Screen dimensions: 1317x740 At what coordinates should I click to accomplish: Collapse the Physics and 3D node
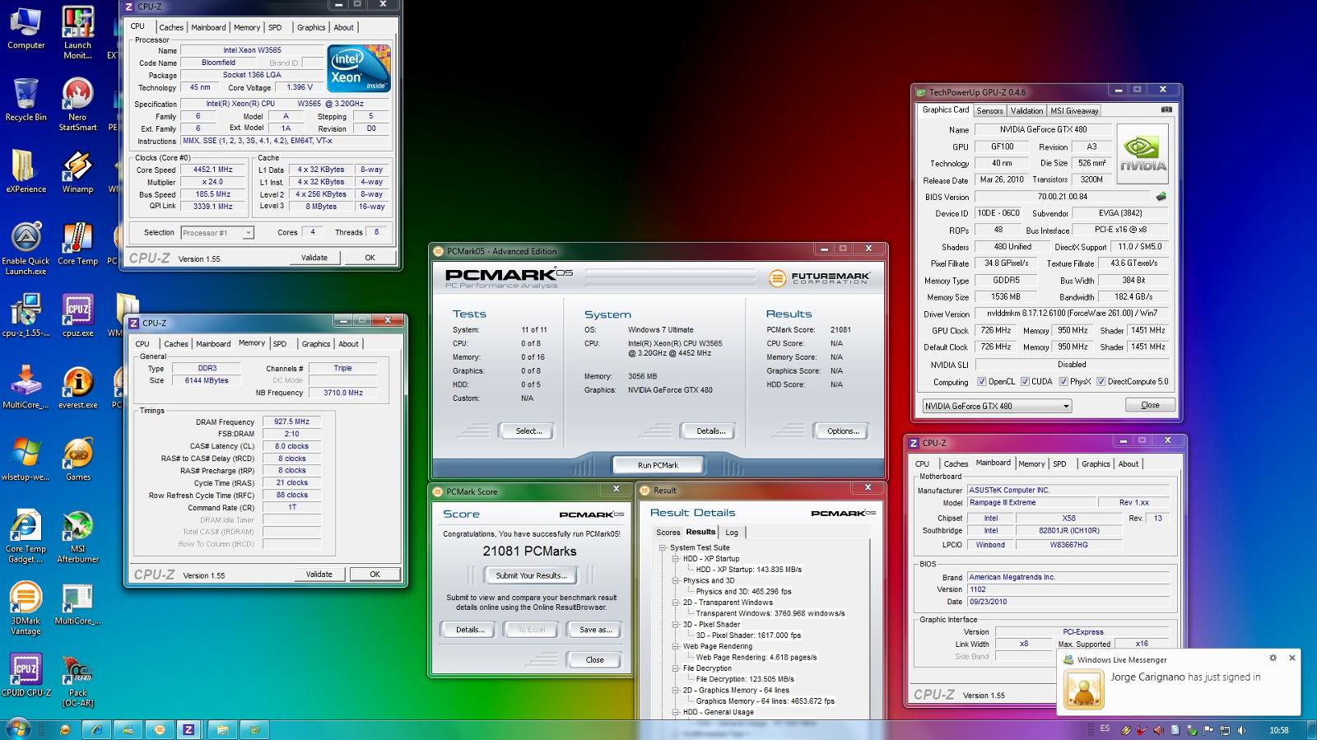675,580
